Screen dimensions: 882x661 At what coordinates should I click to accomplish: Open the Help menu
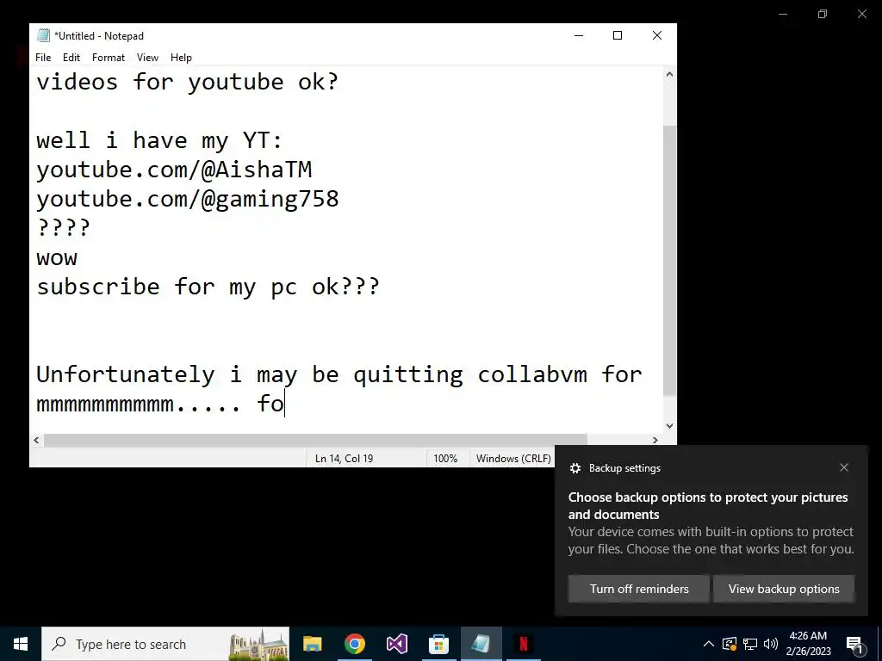(x=181, y=58)
